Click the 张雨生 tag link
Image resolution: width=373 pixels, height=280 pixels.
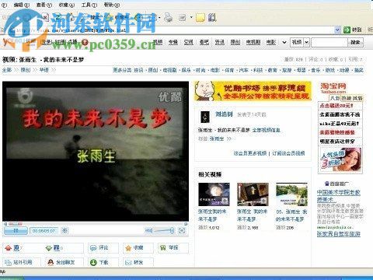coord(217,139)
